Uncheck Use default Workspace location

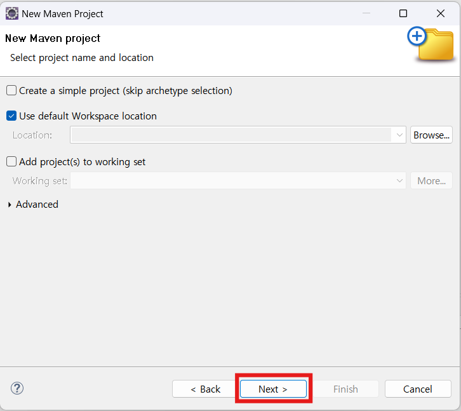pos(11,116)
